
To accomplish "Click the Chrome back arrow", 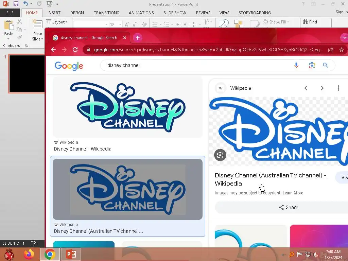I will pyautogui.click(x=53, y=50).
